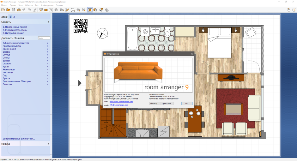Viewport: 297px width, 161px height.
Task: Select the 3.5 m measure dimension tool
Action: click(x=62, y=10)
